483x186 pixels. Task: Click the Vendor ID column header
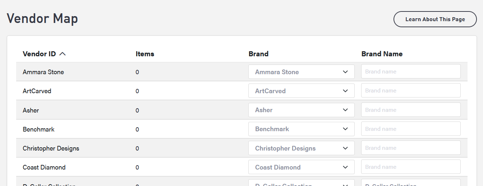[x=39, y=54]
